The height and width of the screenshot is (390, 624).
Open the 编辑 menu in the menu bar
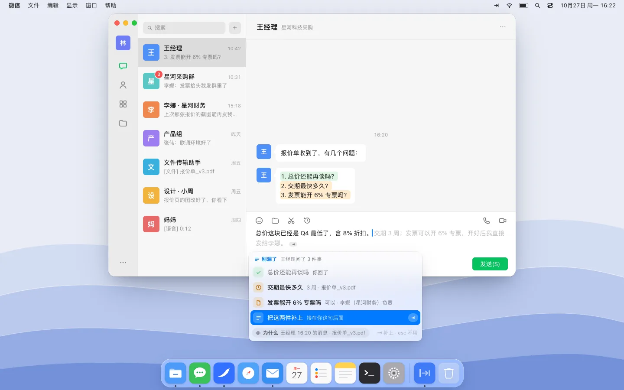click(53, 6)
